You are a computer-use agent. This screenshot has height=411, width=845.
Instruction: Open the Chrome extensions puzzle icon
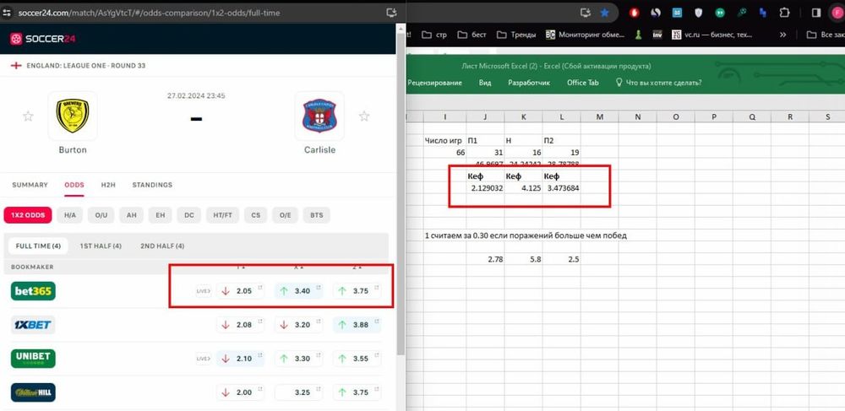pos(784,13)
